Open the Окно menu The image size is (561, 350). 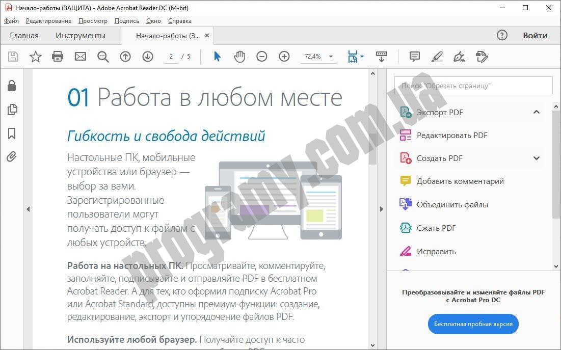tap(153, 21)
